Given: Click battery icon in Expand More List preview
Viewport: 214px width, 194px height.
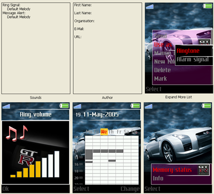Looking at the screenshot, I should (x=208, y=6).
